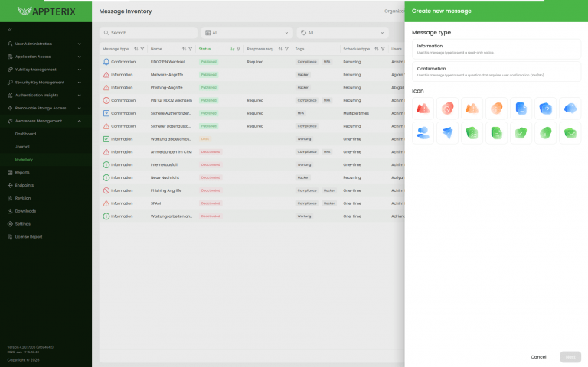This screenshot has height=367, width=588.
Task: Select the Information message type option
Action: click(496, 49)
